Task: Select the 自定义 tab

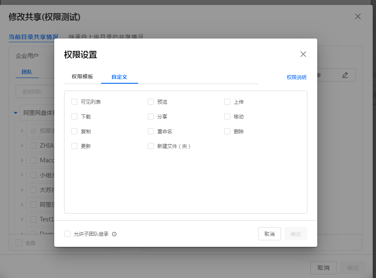Action: [119, 77]
